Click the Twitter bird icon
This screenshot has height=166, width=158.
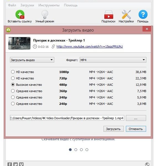(x=15, y=164)
